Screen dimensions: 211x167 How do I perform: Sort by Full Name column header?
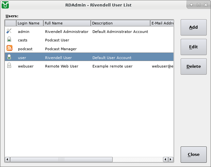point(67,23)
